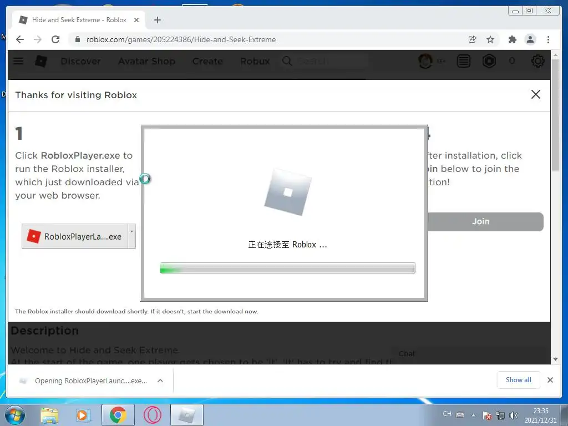Click Show all downloads
The image size is (568, 426).
point(519,379)
